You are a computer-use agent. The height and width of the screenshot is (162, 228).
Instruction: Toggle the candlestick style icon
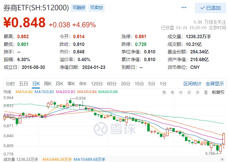(206, 92)
